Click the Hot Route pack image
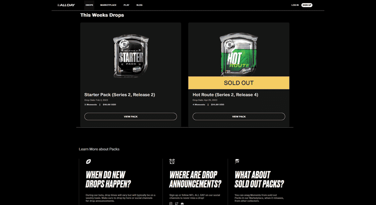This screenshot has height=205, width=376. click(x=239, y=55)
